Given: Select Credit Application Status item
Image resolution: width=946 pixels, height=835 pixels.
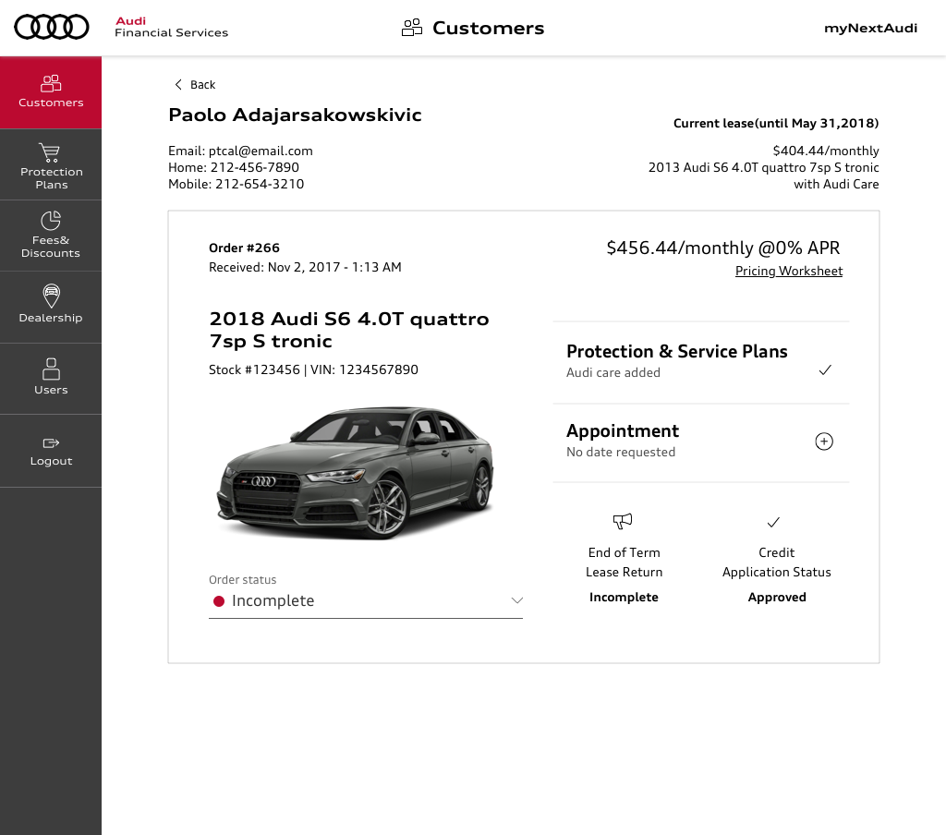Looking at the screenshot, I should [776, 559].
